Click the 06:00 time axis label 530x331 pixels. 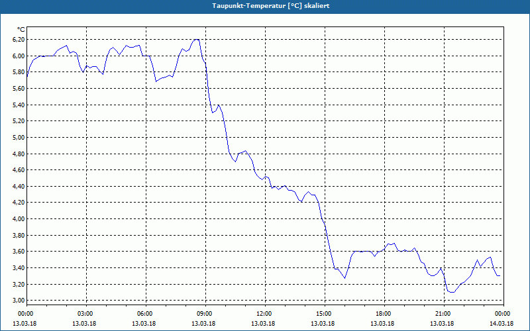pos(146,314)
